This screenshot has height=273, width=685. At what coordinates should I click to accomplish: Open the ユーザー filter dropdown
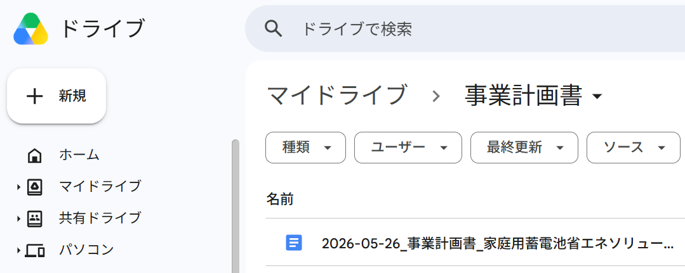[x=408, y=148]
